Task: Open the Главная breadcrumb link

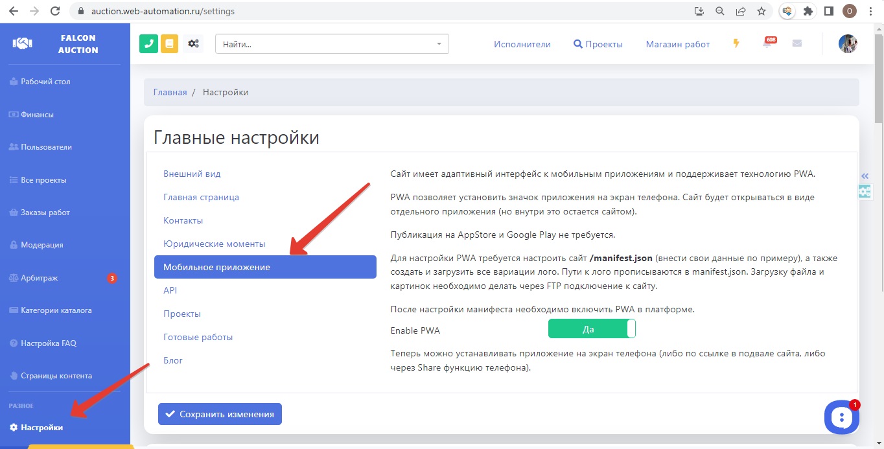Action: pos(170,92)
